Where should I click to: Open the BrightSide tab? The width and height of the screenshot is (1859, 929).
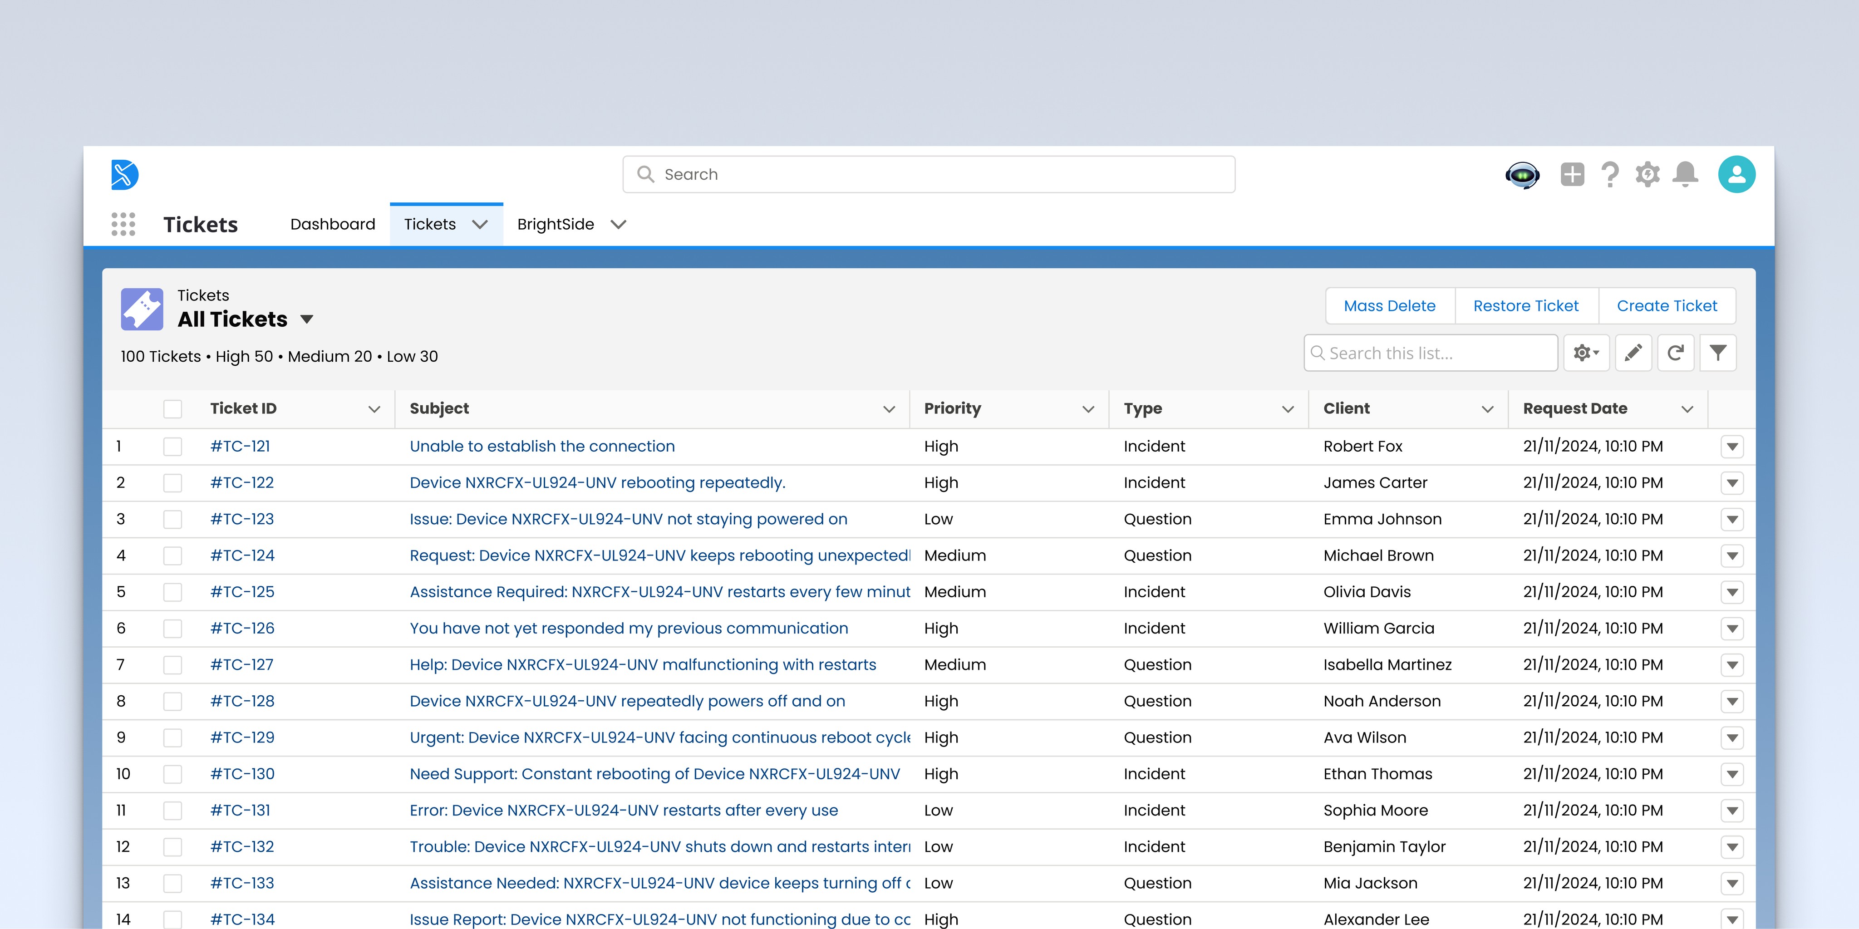[556, 225]
